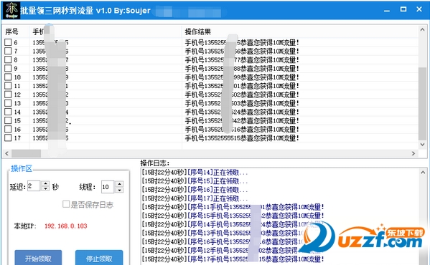Click the Soujer app logo icon
The image size is (430, 265).
click(11, 10)
